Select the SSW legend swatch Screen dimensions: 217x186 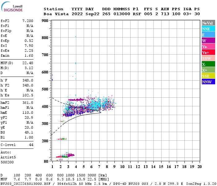(208, 58)
